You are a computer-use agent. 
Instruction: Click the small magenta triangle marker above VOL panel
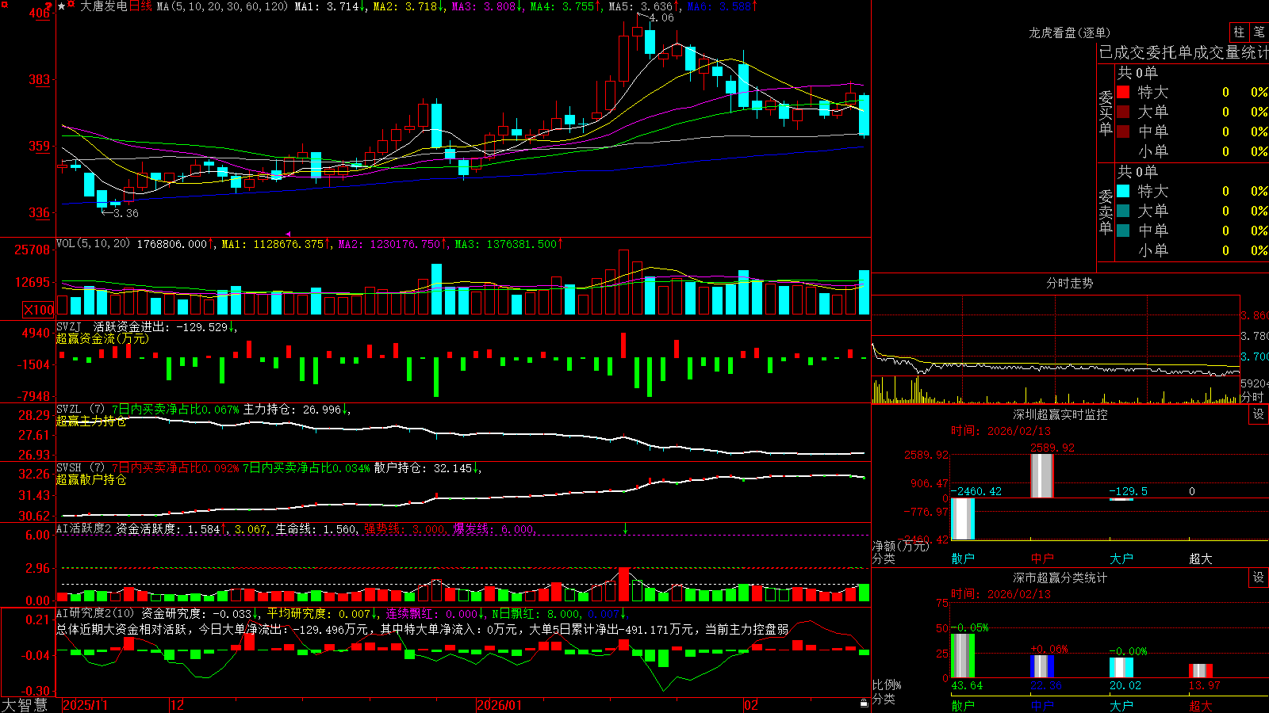(287, 234)
